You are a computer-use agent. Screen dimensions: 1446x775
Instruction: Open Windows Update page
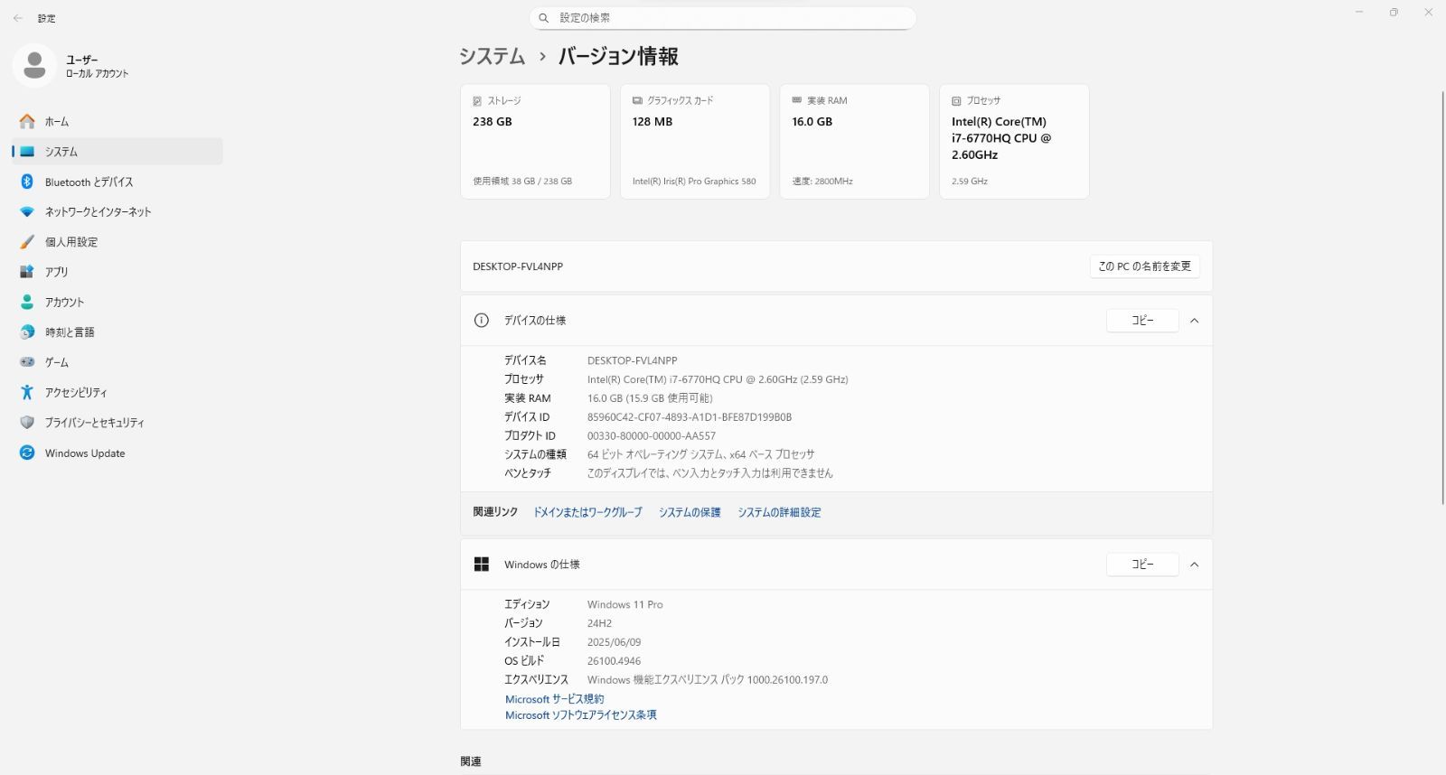(x=117, y=453)
